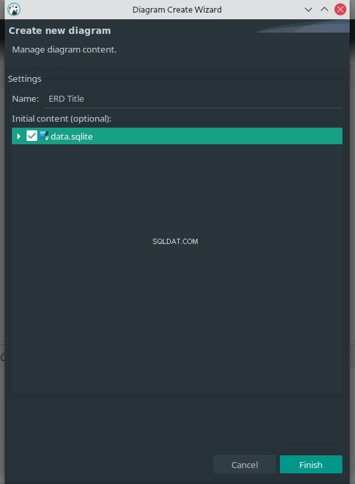Click the Initial content (optional) label
Viewport: 355px width, 484px height.
point(62,119)
